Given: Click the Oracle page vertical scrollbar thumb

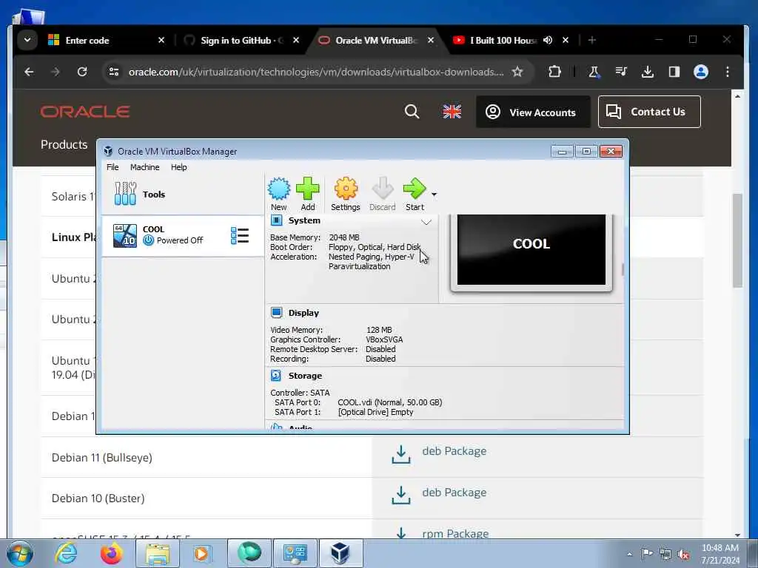Looking at the screenshot, I should point(737,240).
